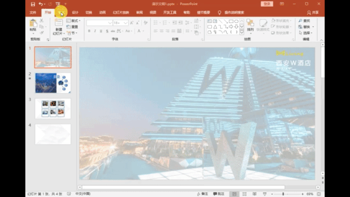Click the font color A button
Viewport: 350px width, 197px height.
[139, 31]
